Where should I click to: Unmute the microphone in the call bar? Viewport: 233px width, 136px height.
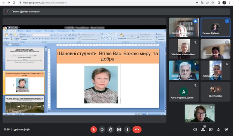[94, 129]
